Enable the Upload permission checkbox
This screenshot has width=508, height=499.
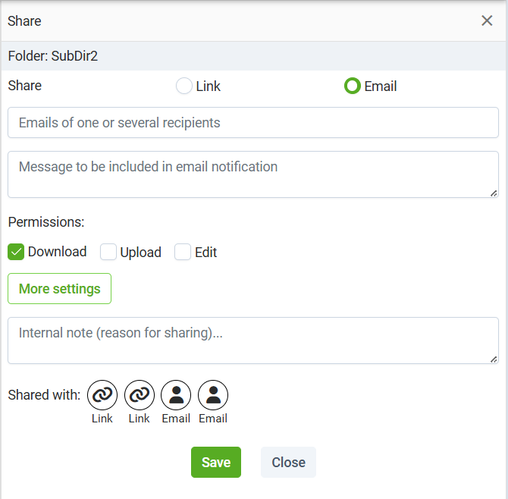click(108, 252)
